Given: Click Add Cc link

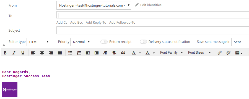Looking at the screenshot, I should [62, 23].
